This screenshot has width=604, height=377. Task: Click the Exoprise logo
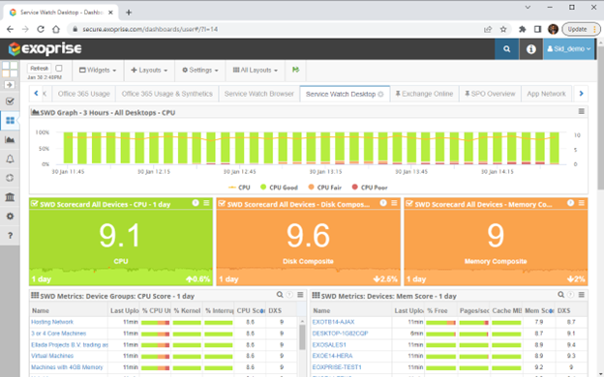45,49
